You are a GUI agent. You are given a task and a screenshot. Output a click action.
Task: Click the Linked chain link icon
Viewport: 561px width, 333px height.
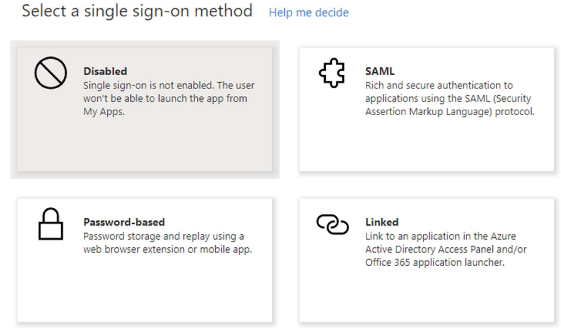click(x=332, y=224)
